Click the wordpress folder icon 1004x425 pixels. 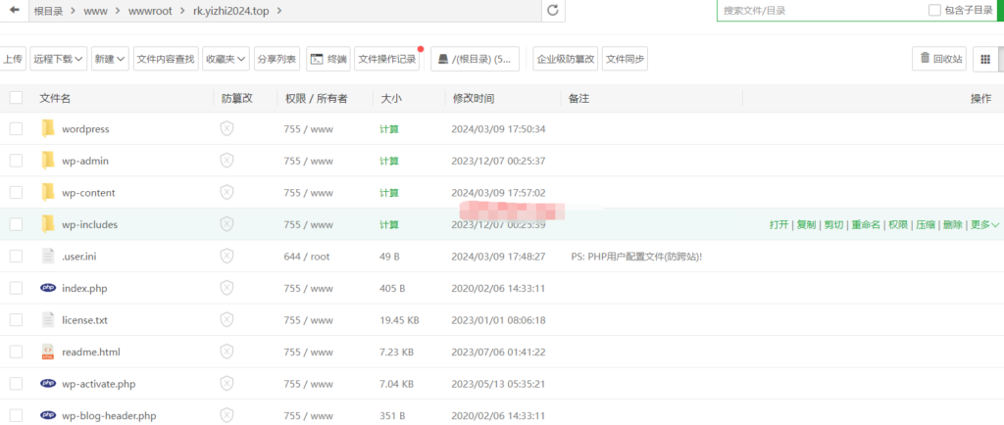pos(47,128)
